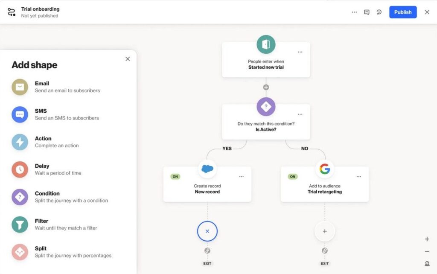Select the Delay clock icon
This screenshot has width=437, height=274.
[20, 169]
